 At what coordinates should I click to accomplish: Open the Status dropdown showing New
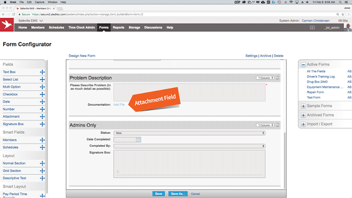click(x=189, y=133)
